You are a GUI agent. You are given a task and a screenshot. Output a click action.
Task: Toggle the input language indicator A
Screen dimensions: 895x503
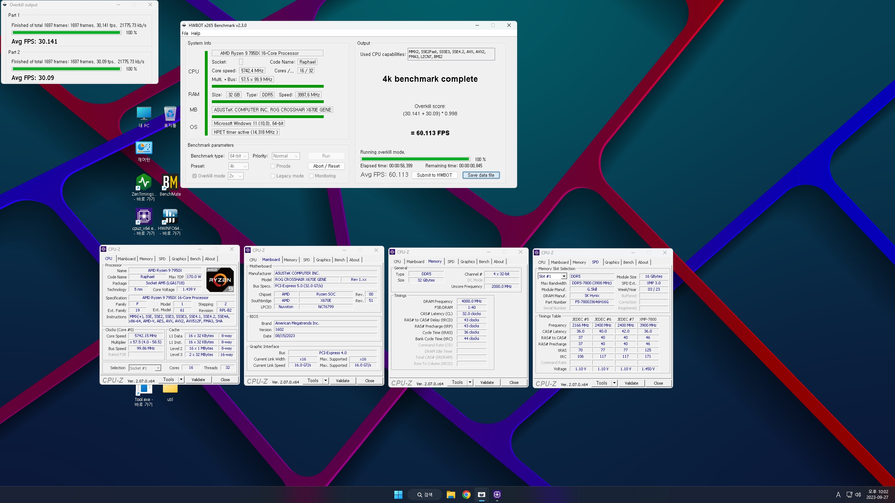tap(838, 495)
